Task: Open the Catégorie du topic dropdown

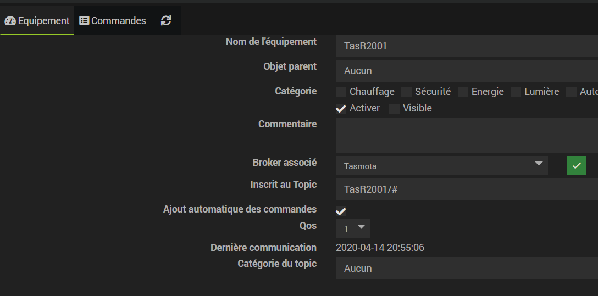Action: (x=466, y=269)
